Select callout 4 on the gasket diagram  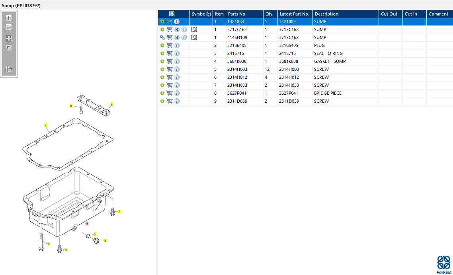46,125
